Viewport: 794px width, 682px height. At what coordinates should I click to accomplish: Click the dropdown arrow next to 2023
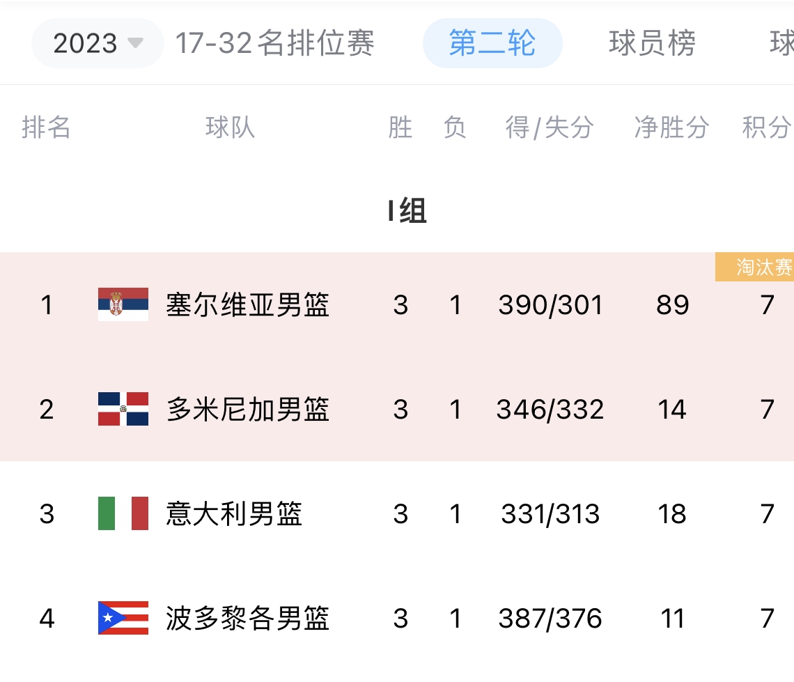click(x=135, y=42)
